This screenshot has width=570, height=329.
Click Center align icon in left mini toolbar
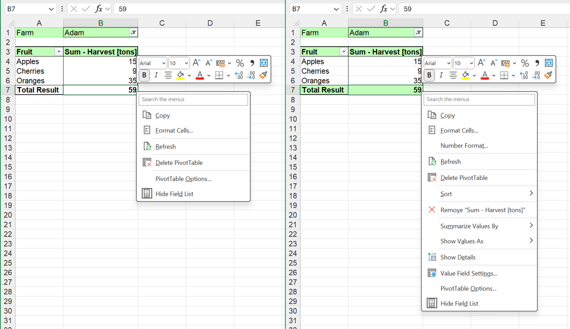pos(168,75)
